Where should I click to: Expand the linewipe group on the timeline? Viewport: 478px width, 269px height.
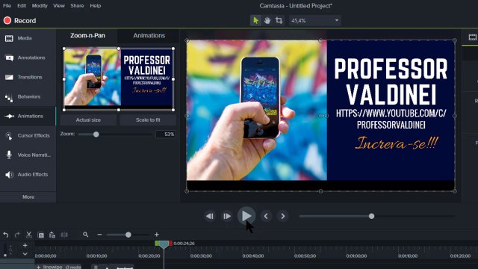point(38,267)
